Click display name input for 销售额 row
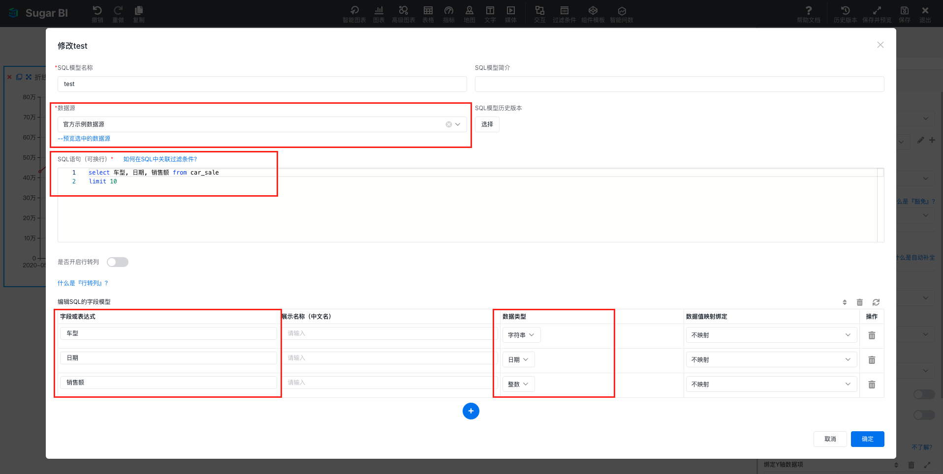 390,383
